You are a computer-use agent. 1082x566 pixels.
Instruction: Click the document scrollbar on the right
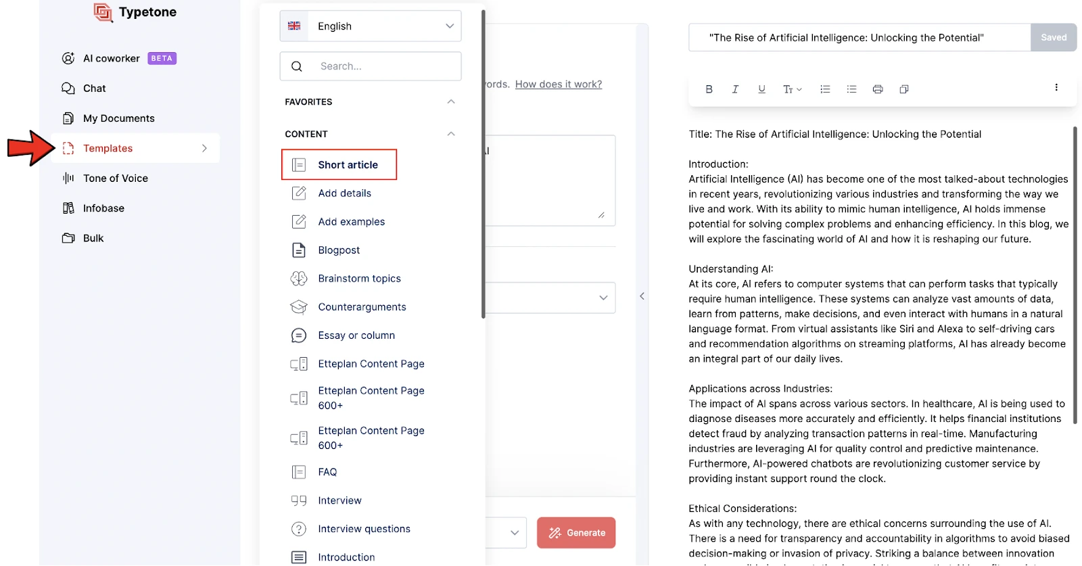(1075, 275)
